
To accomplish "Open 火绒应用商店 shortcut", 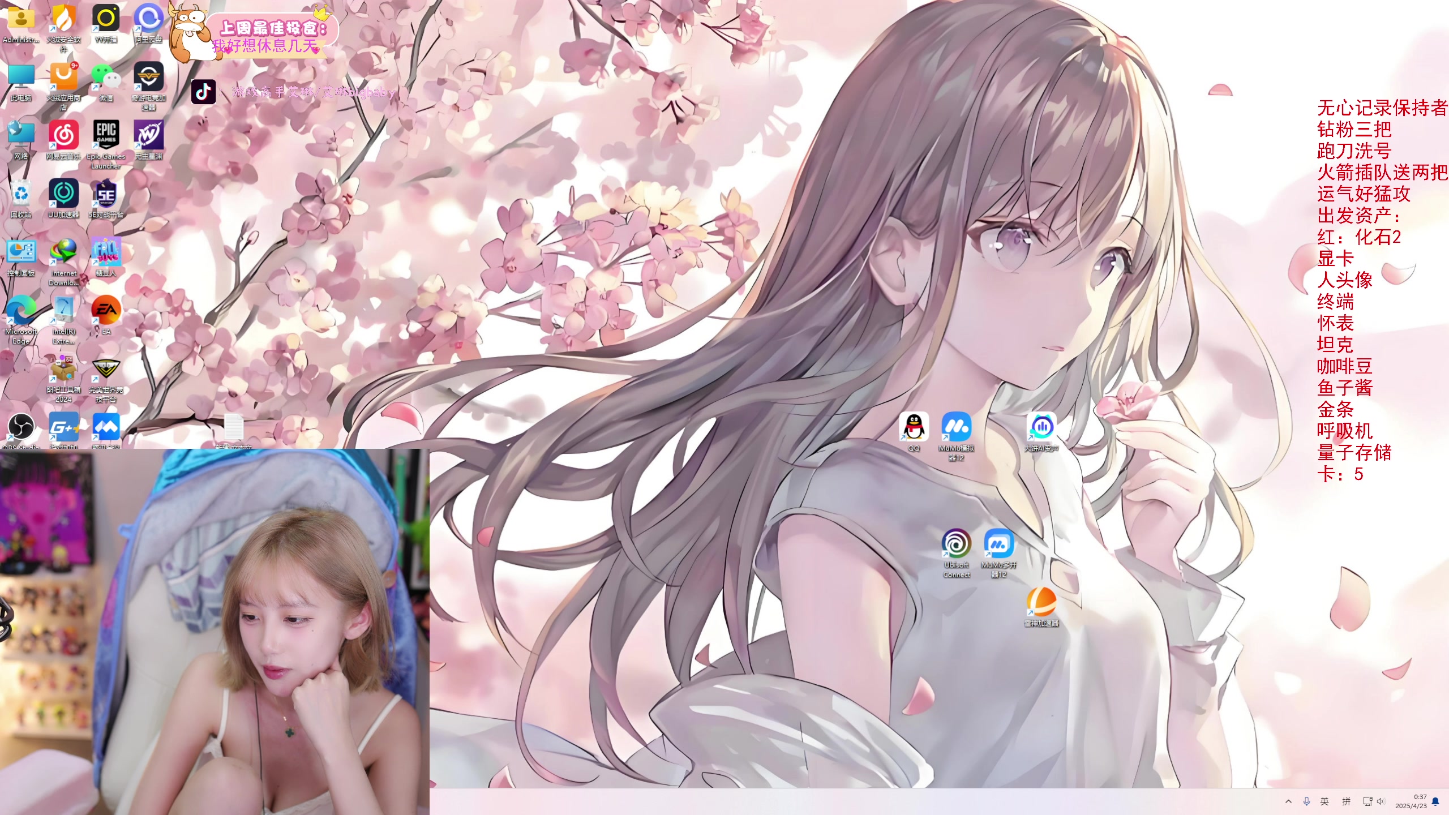I will [x=63, y=86].
